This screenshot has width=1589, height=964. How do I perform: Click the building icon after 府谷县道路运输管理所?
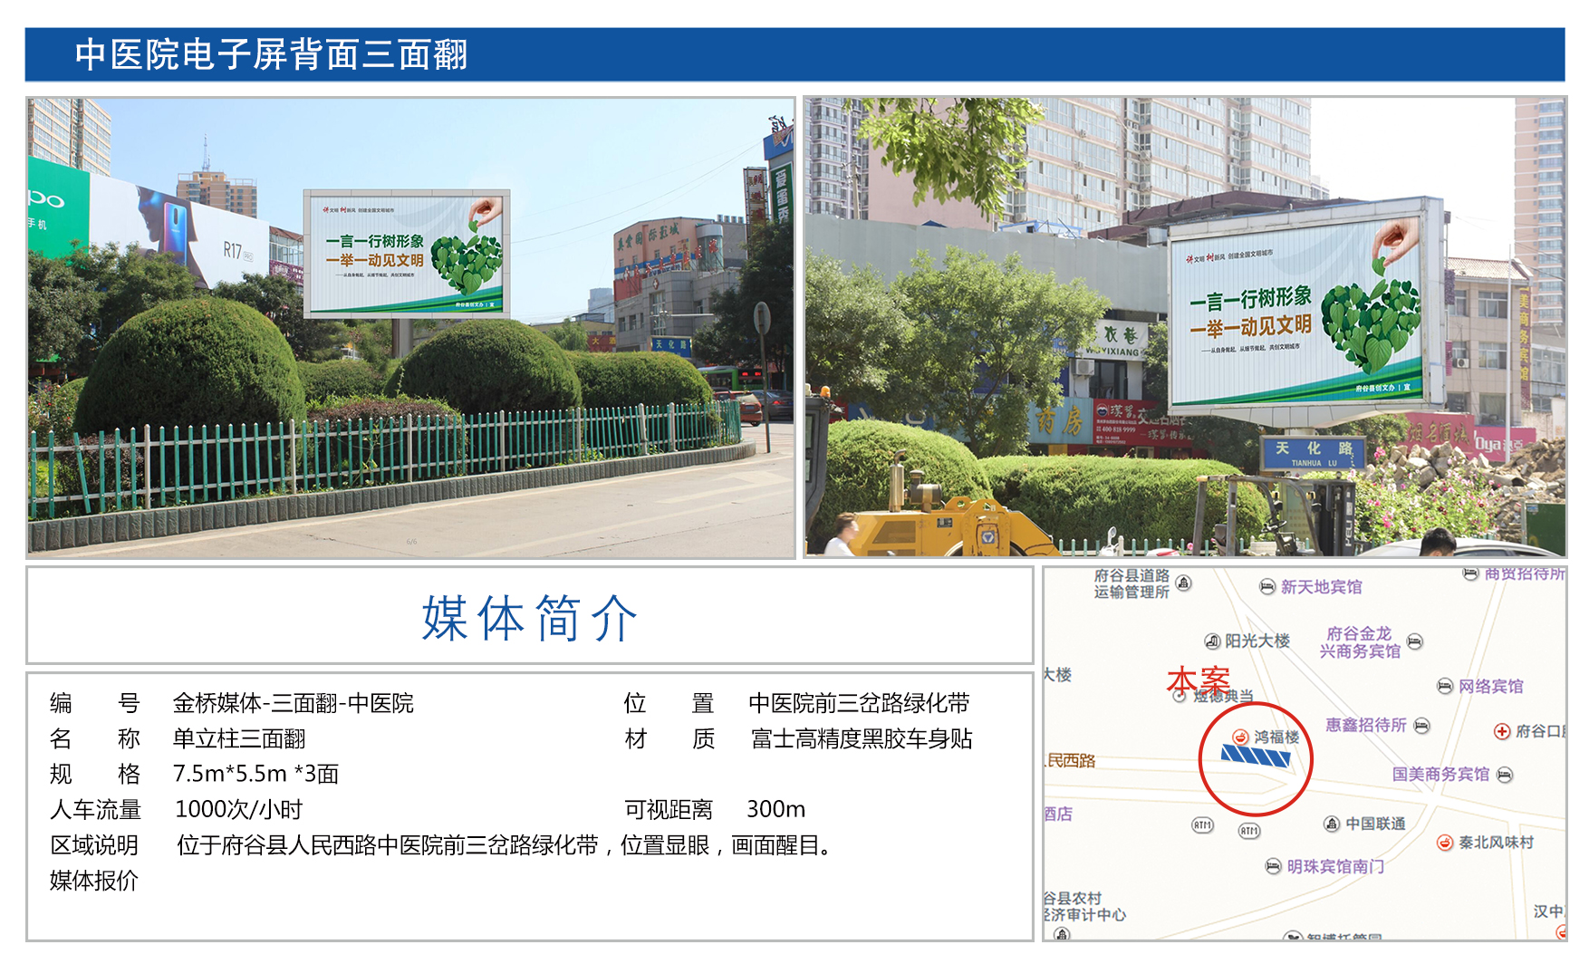tap(1183, 583)
